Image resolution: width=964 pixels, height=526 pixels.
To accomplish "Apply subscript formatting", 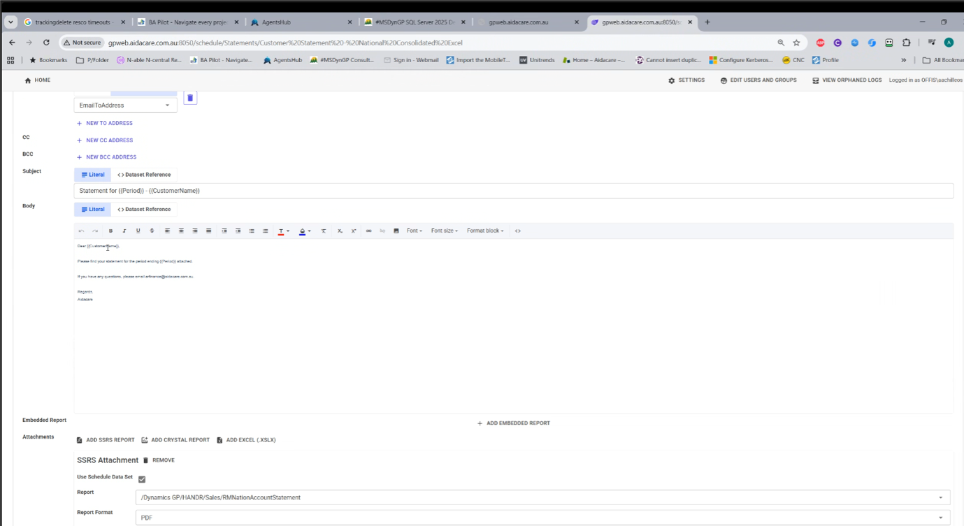I will tap(340, 231).
